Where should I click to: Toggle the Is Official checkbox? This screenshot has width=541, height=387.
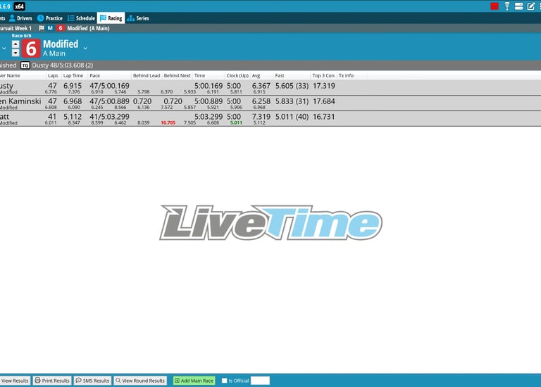point(224,381)
